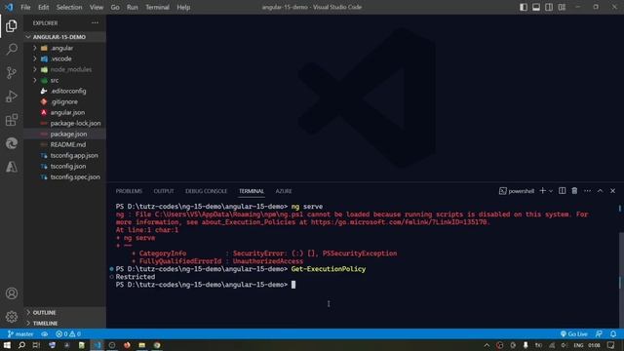The height and width of the screenshot is (351, 624).
Task: Open the Selection menu
Action: [x=69, y=7]
